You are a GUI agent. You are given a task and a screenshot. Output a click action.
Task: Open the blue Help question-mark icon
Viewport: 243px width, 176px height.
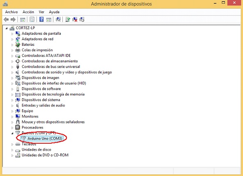tap(41, 20)
